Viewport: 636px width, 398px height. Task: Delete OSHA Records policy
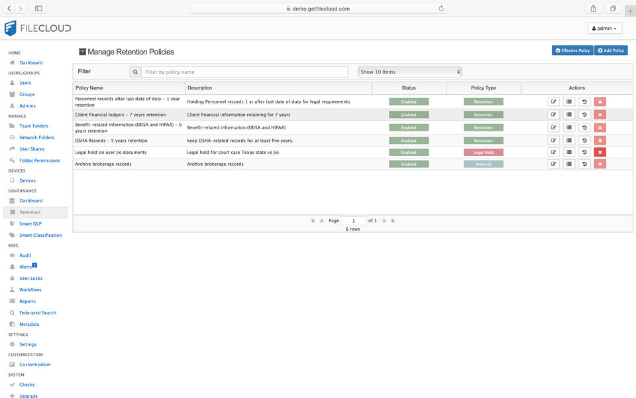coord(600,141)
